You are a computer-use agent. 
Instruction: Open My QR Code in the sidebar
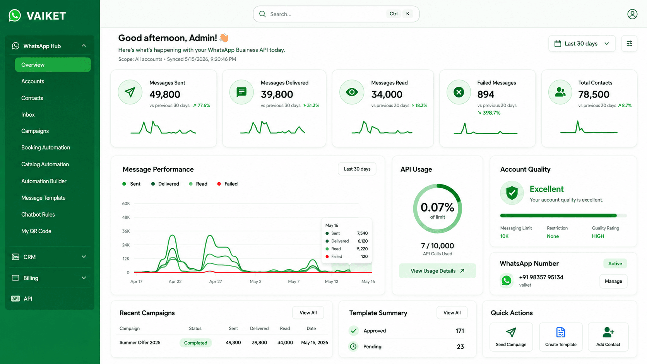pyautogui.click(x=36, y=231)
